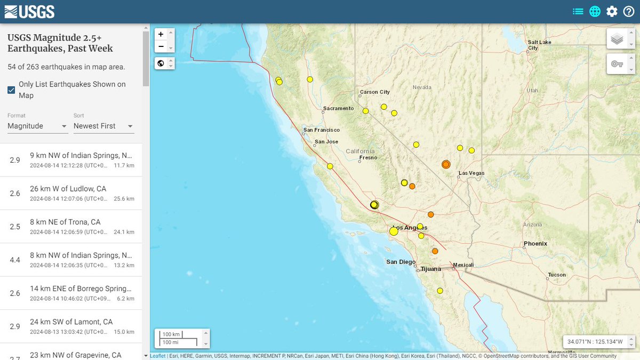Select yellow marker just below Carson City label
This screenshot has height=360, width=640.
383,107
